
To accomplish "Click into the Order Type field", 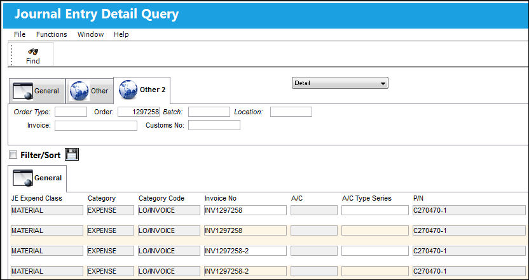I will [x=71, y=112].
